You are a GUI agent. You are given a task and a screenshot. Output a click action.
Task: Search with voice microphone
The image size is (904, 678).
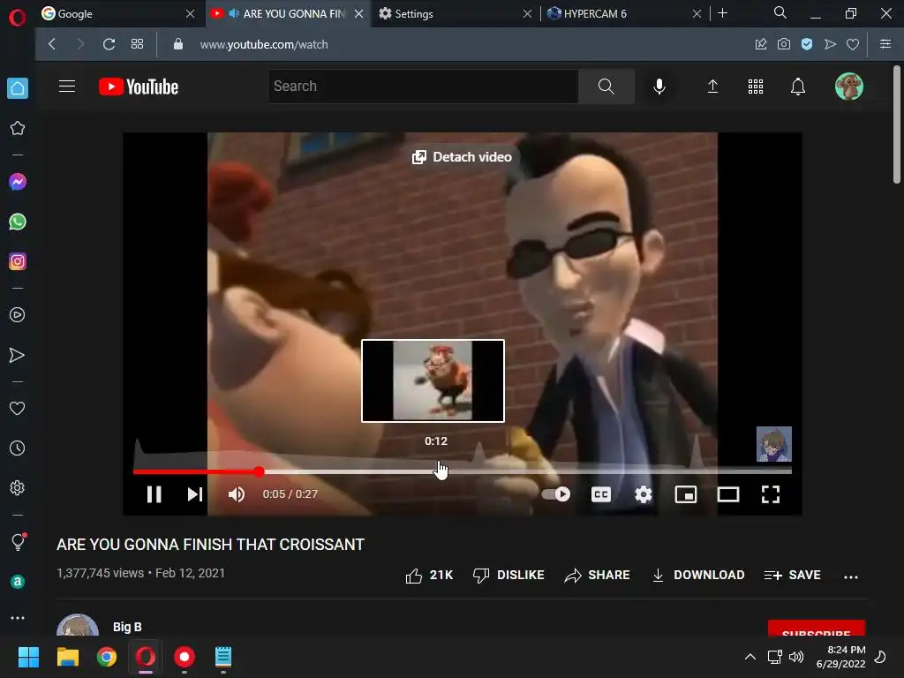coord(659,87)
